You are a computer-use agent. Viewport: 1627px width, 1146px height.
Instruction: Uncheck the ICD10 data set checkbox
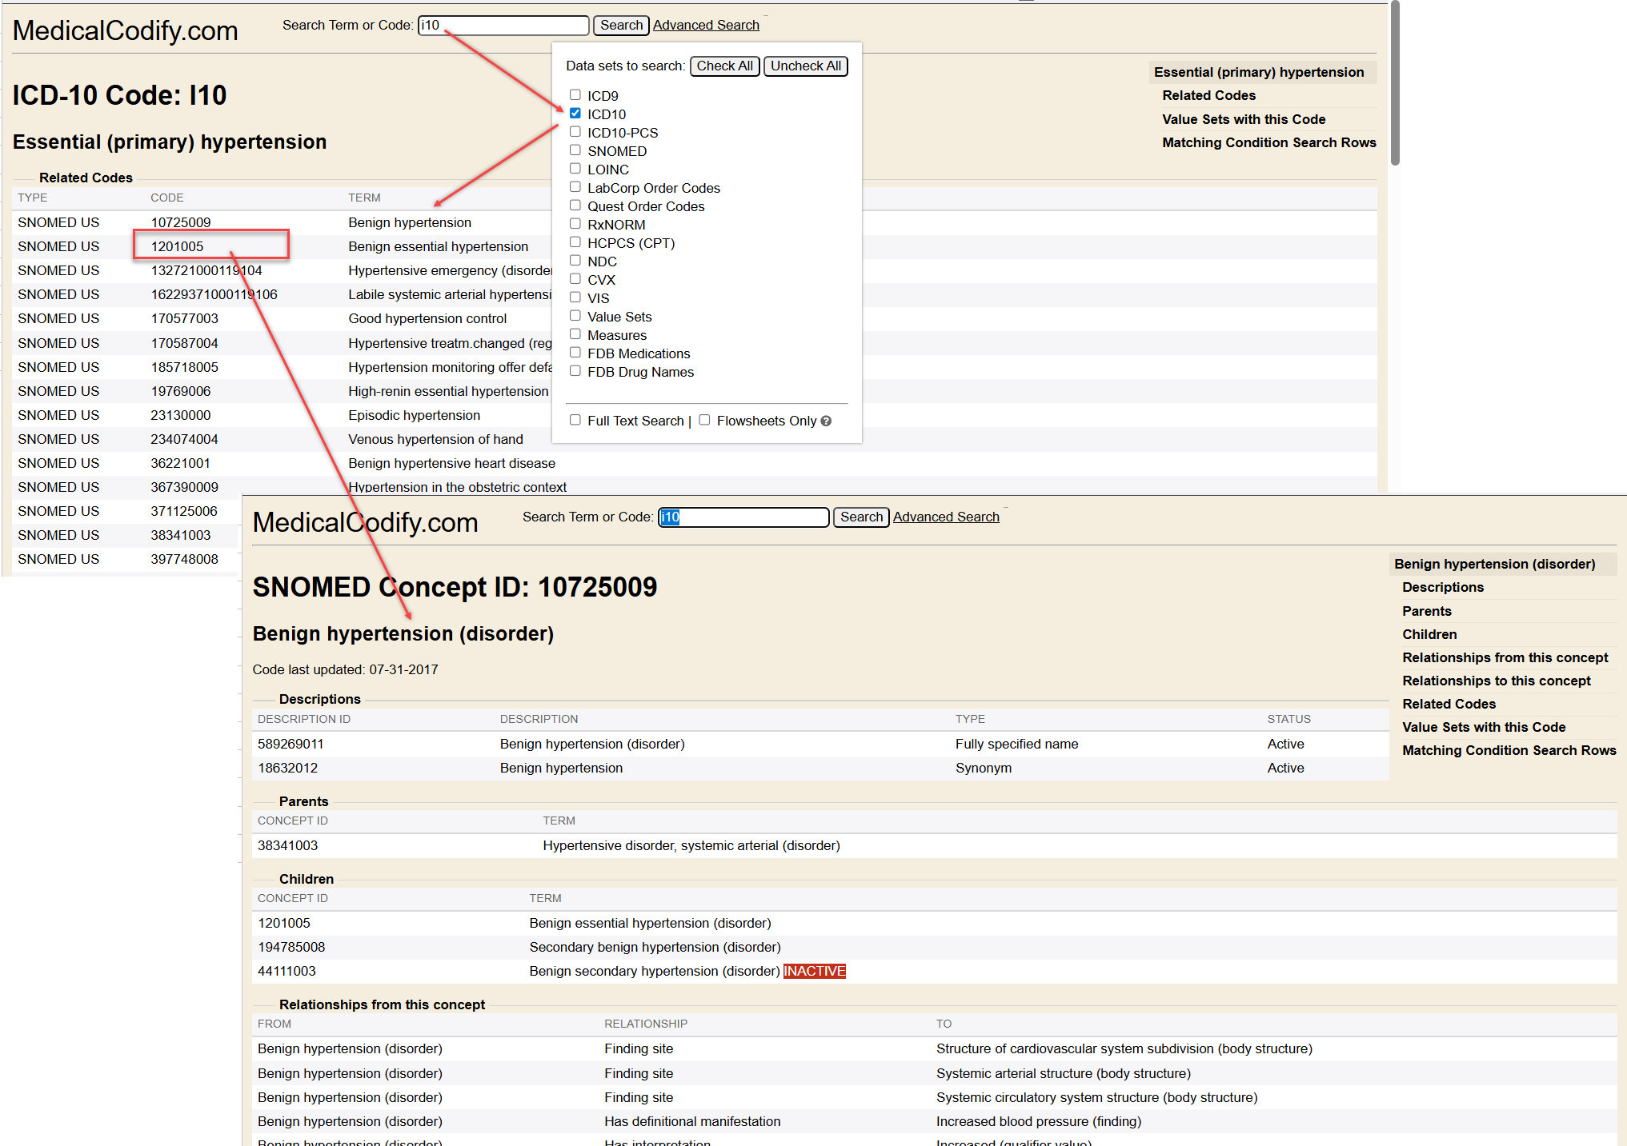coord(575,114)
